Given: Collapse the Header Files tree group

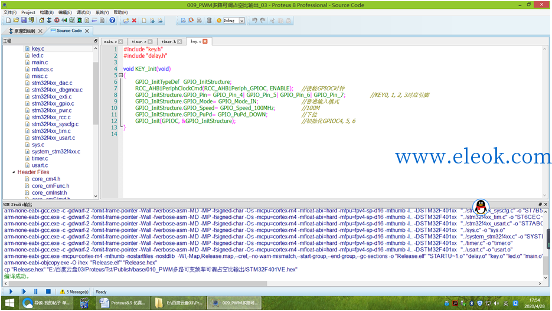Looking at the screenshot, I should [14, 172].
